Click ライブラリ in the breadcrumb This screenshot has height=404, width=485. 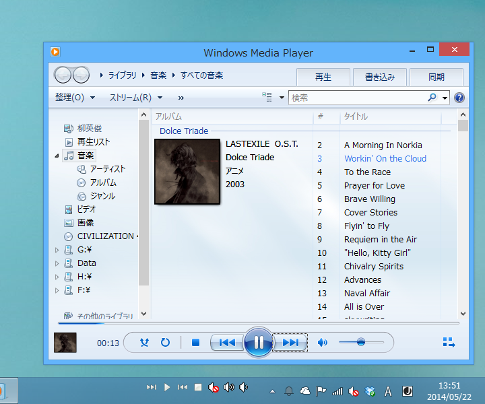click(122, 75)
